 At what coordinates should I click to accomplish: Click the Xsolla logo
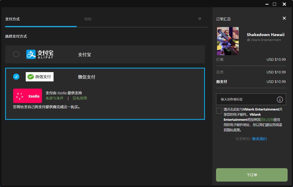pos(28,96)
